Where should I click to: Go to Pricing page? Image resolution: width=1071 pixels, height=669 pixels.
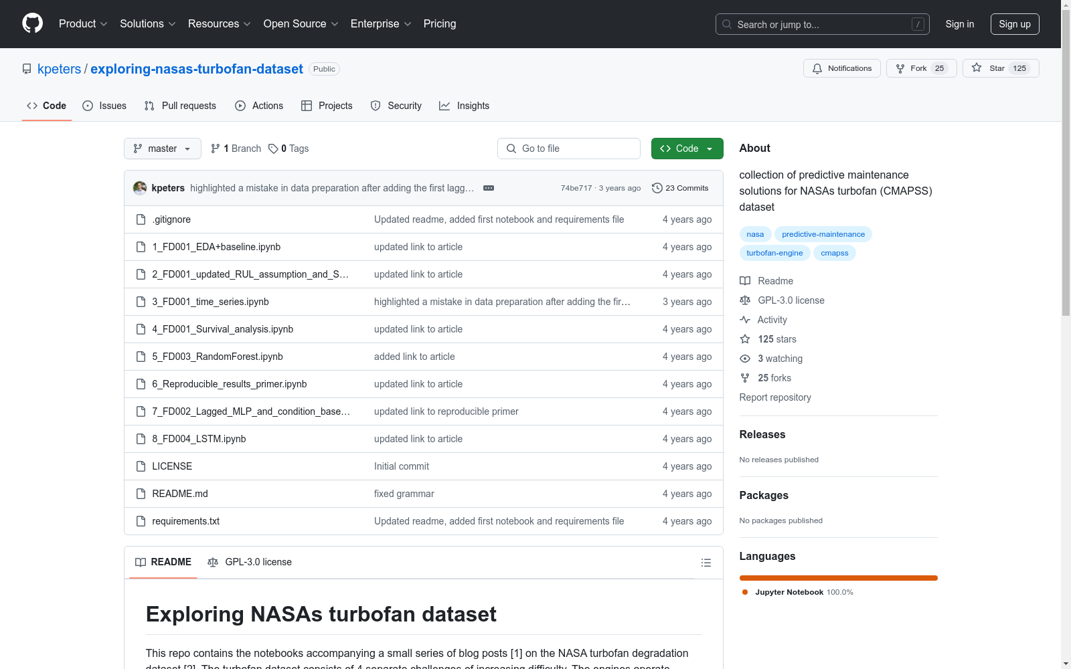coord(440,23)
